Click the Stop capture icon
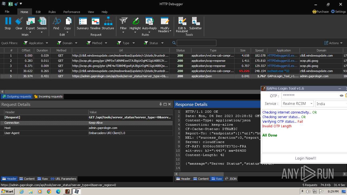 tap(8, 21)
